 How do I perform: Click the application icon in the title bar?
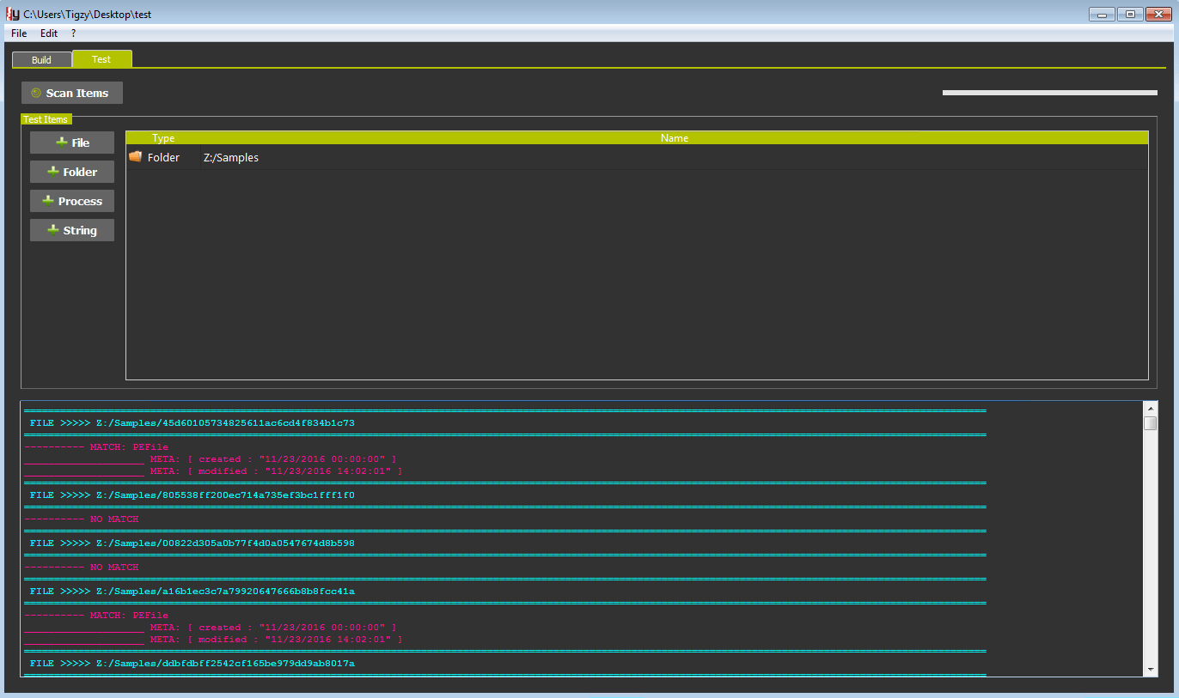tap(13, 14)
